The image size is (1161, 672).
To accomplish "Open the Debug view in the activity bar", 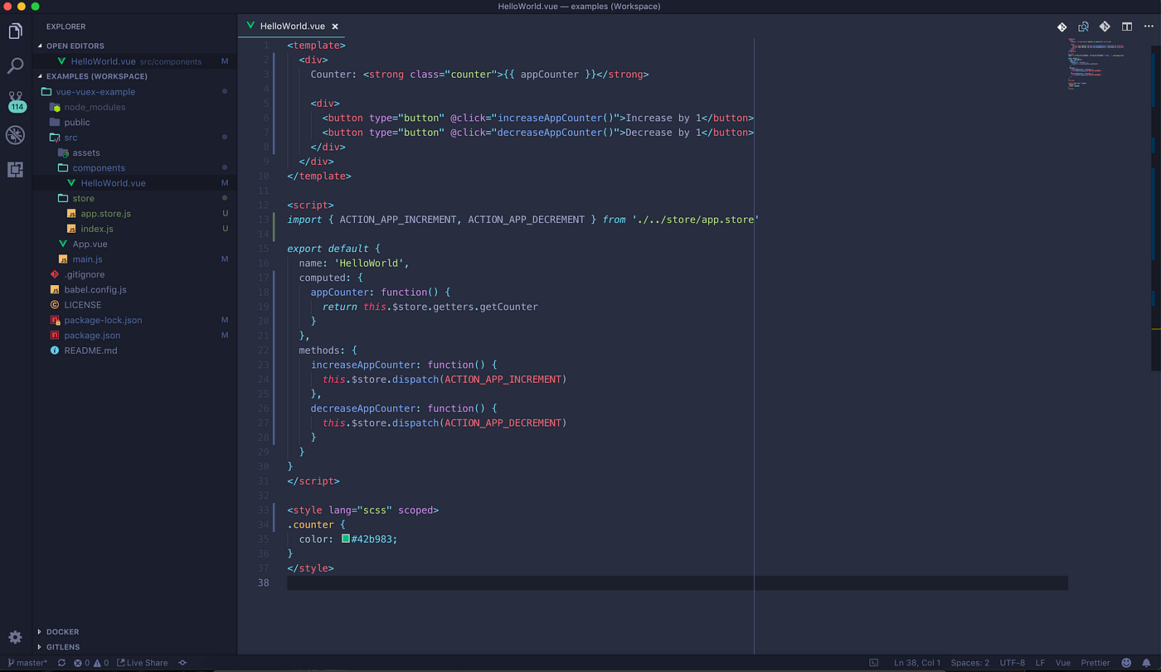I will point(15,135).
